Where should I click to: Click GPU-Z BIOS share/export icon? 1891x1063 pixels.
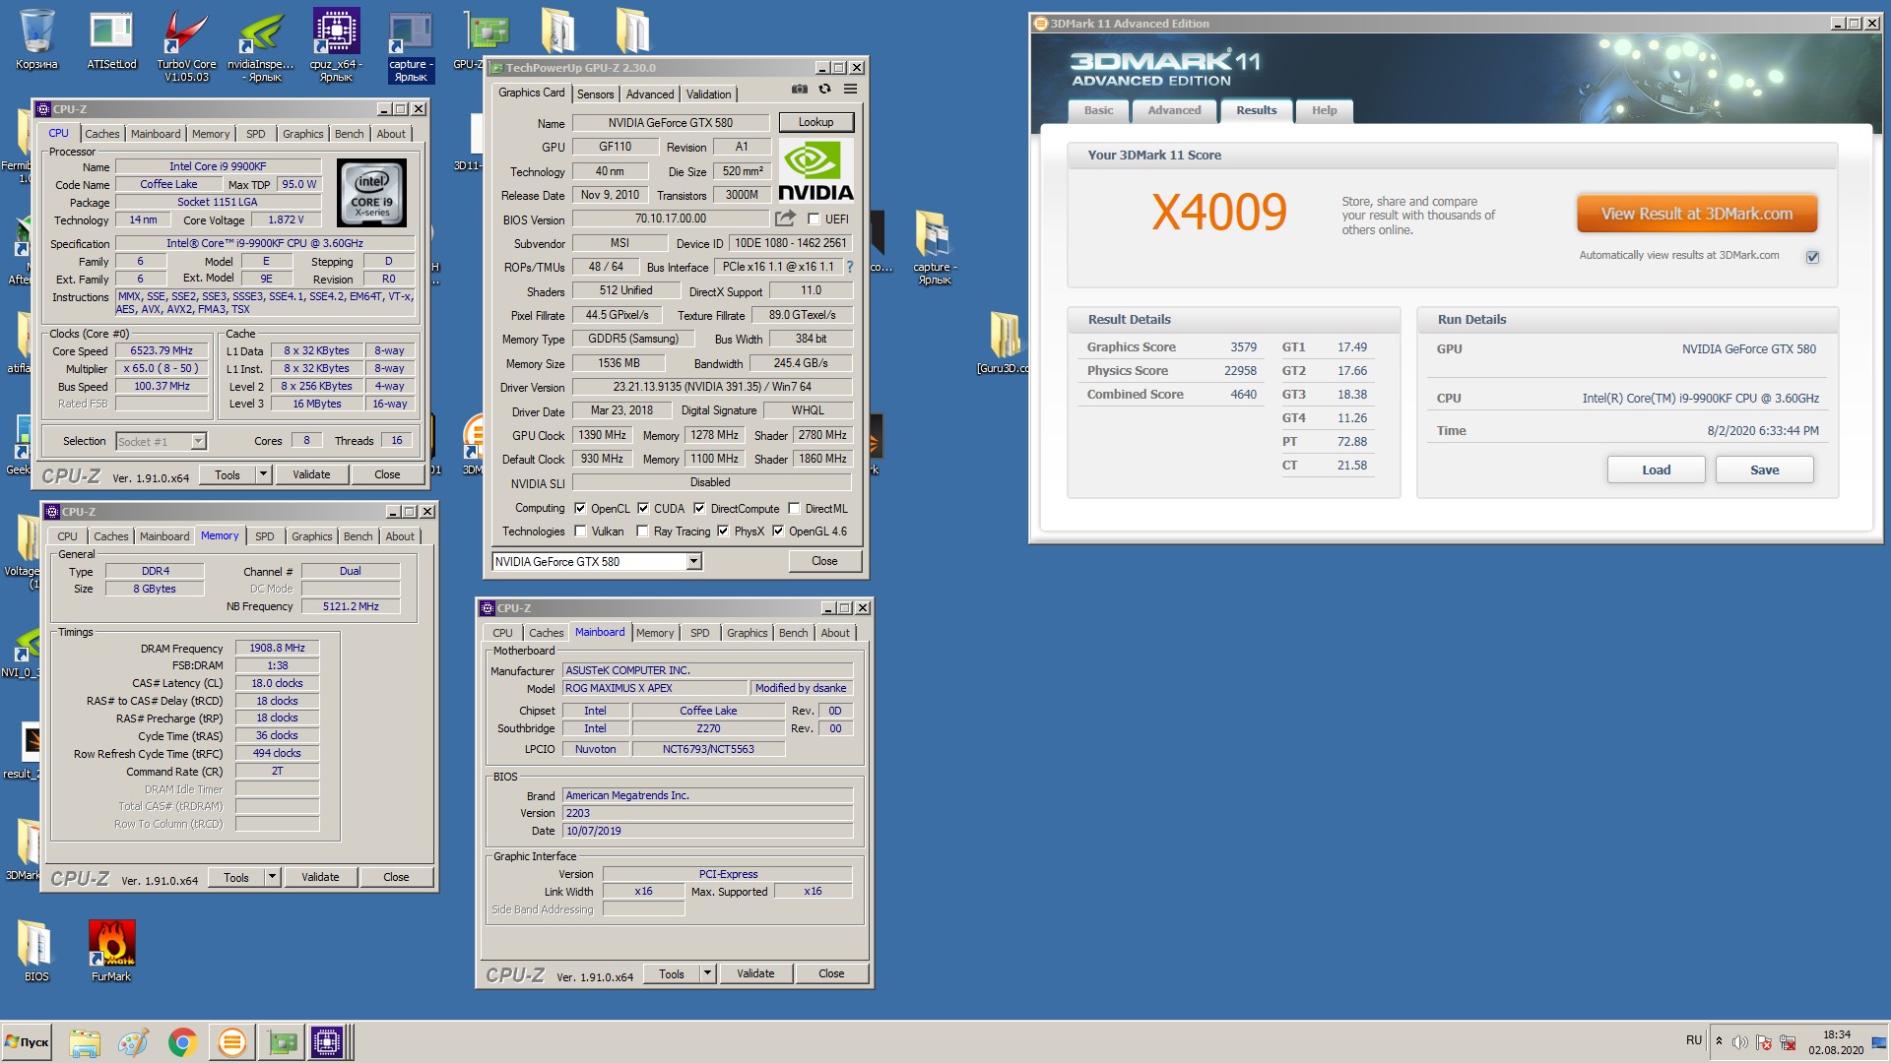pyautogui.click(x=785, y=219)
